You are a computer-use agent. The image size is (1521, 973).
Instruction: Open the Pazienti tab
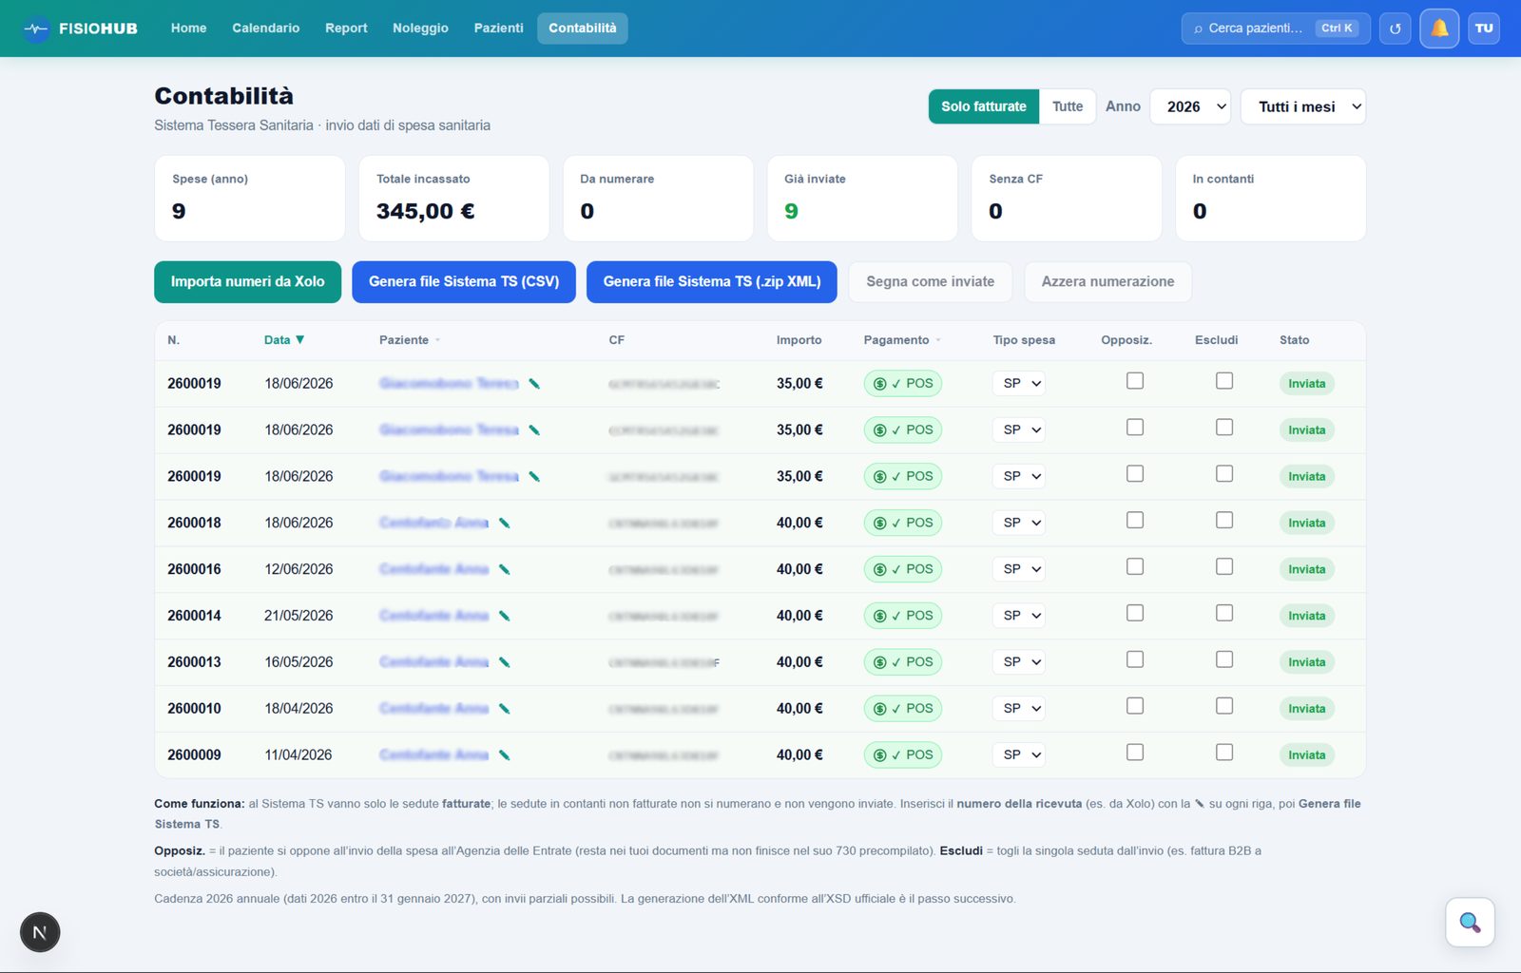[498, 29]
